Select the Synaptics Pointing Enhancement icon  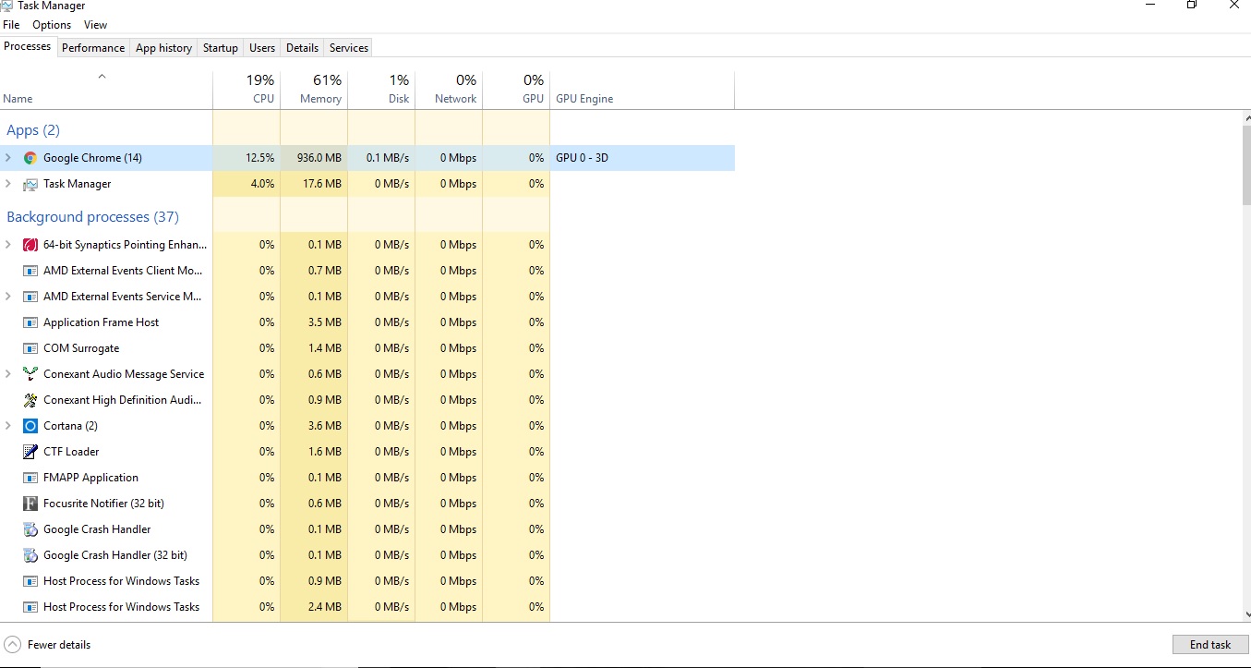coord(30,245)
